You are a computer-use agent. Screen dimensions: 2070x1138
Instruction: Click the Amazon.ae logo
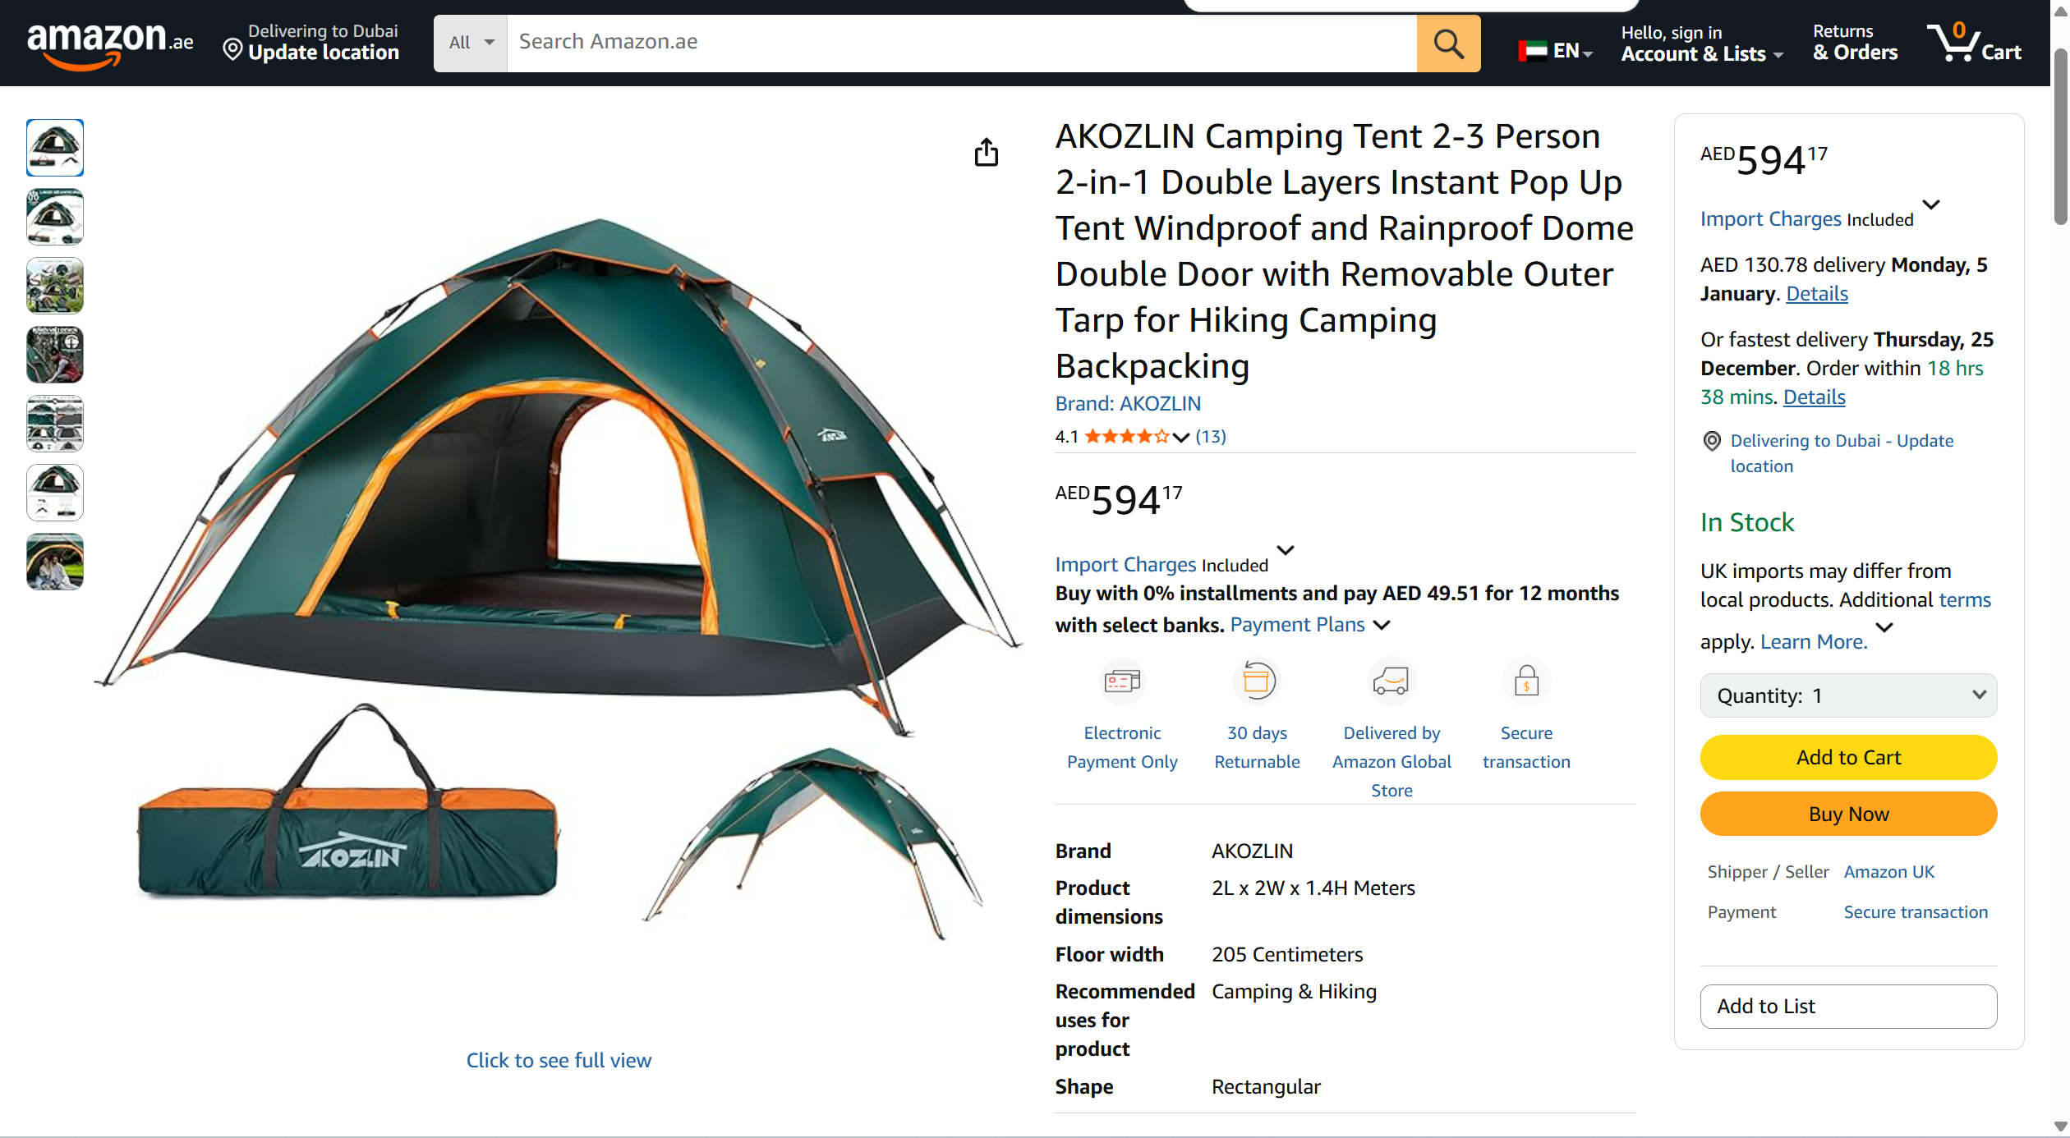(110, 44)
